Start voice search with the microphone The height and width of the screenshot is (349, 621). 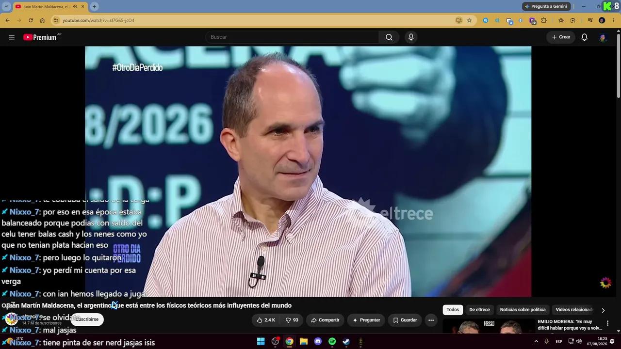pos(411,37)
